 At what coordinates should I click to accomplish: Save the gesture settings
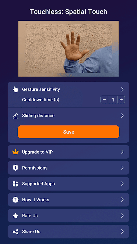click(68, 132)
